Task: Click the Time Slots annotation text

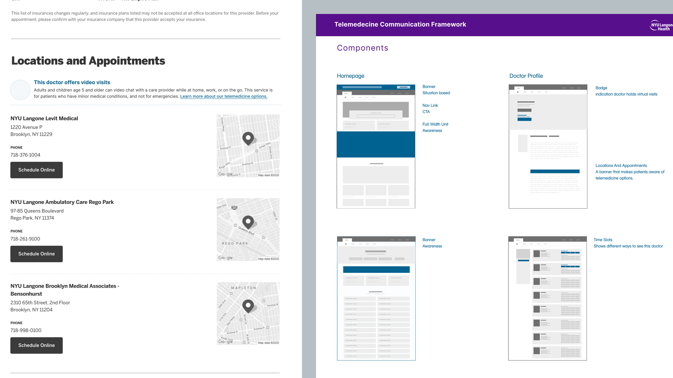Action: tap(628, 243)
